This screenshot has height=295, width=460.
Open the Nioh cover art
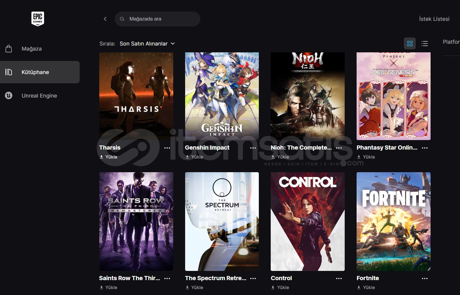308,96
